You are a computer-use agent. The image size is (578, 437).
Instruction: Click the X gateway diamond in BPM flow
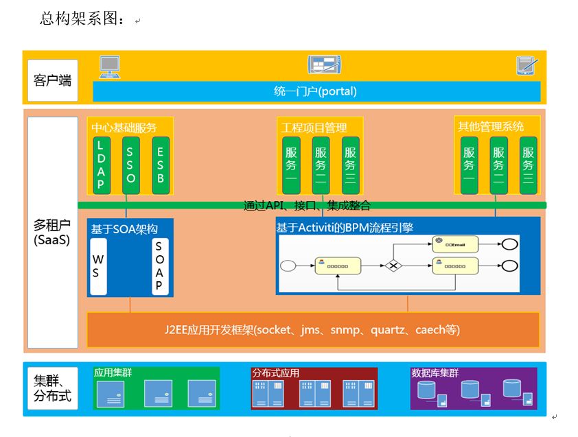tap(393, 265)
